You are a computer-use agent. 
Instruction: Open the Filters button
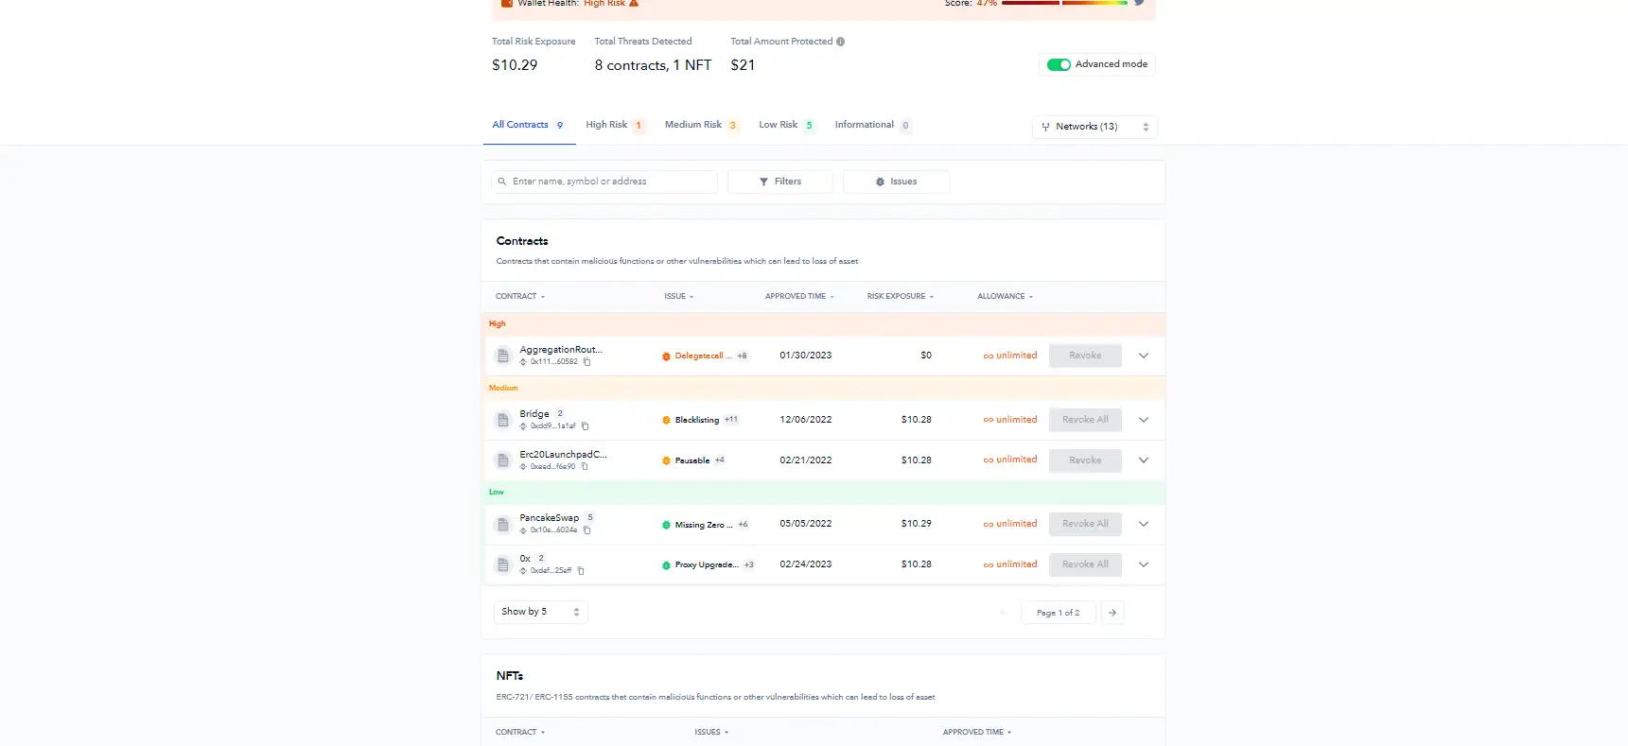point(779,182)
